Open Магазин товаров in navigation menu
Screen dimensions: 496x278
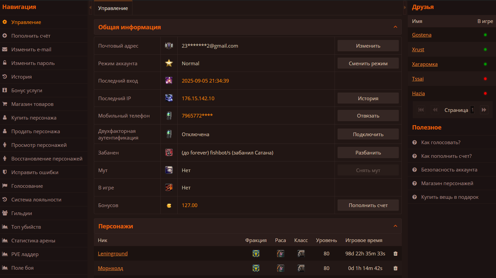point(32,104)
